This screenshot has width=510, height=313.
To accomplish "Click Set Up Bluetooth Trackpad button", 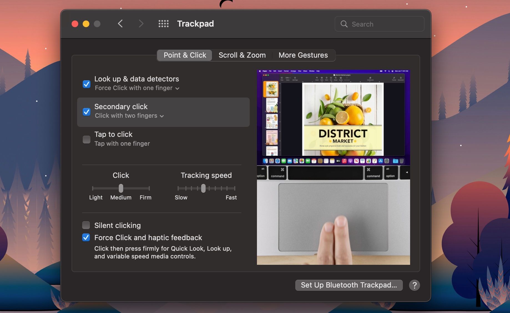I will point(349,285).
